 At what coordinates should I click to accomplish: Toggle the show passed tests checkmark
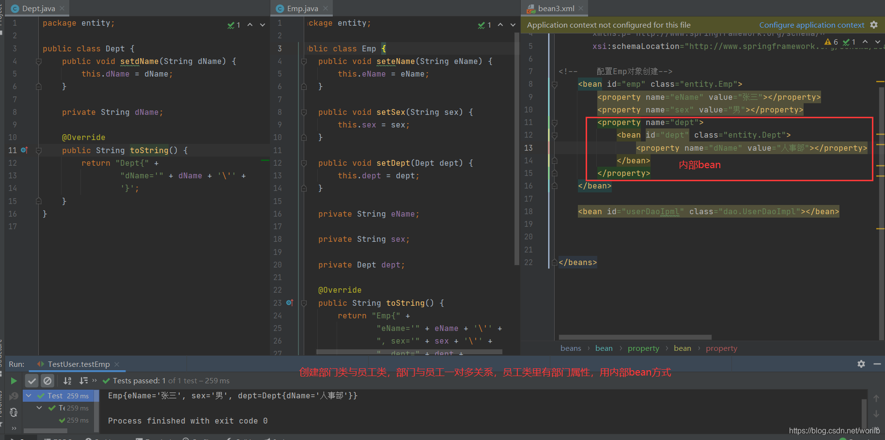tap(32, 381)
